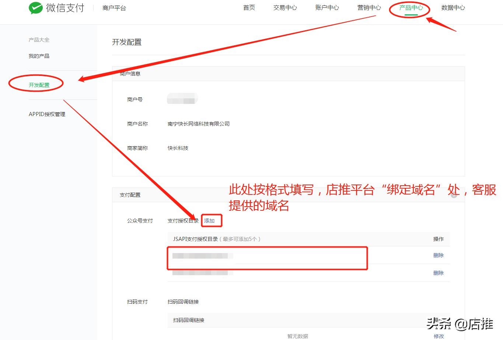This screenshot has width=503, height=340.
Task: Click the help icon in 支付配置 header
Action: 454,195
